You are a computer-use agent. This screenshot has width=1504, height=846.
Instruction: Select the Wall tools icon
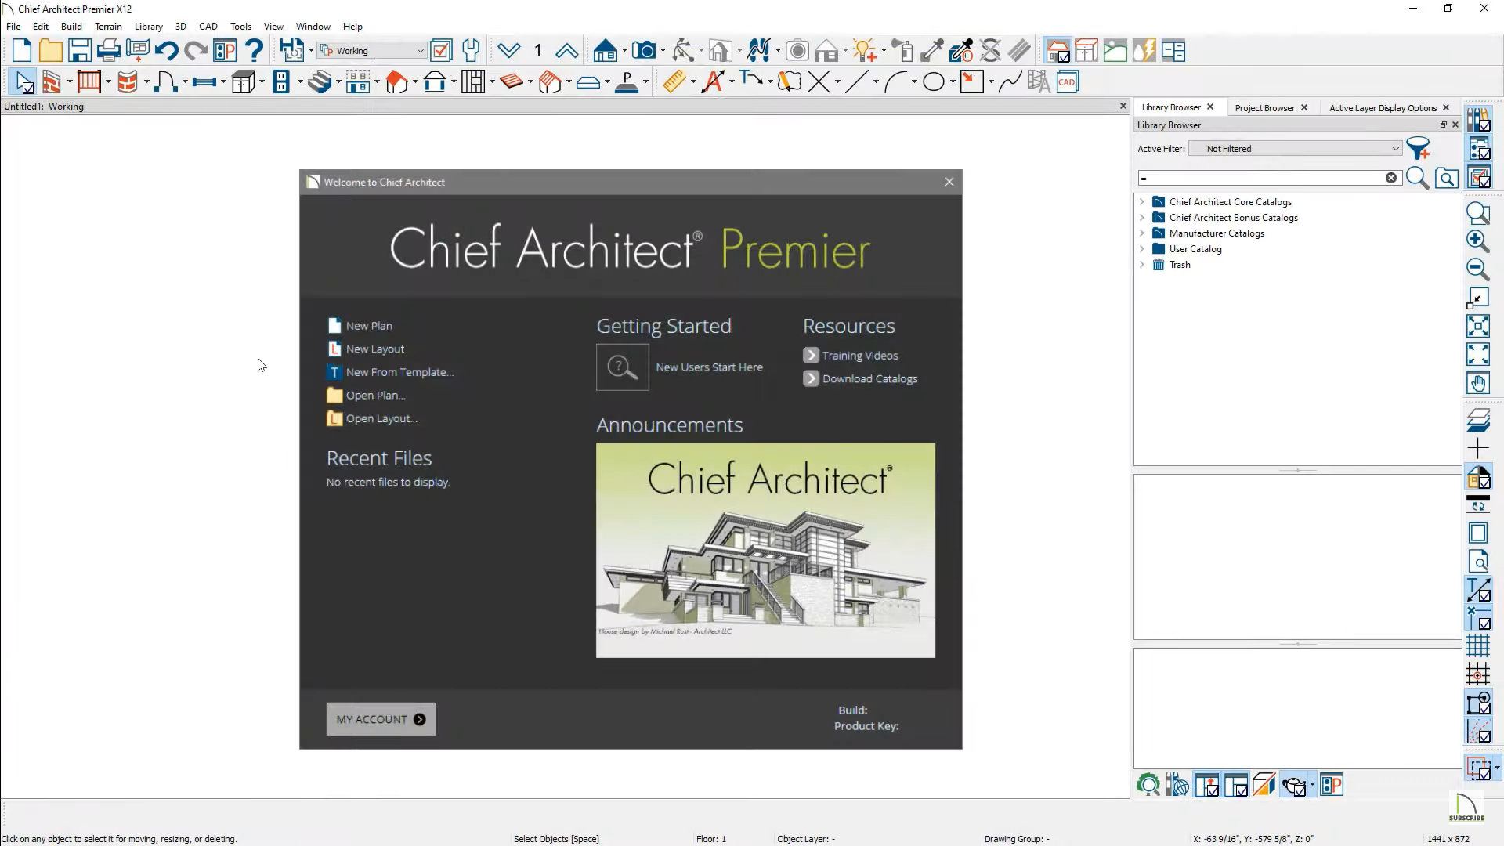pos(52,81)
